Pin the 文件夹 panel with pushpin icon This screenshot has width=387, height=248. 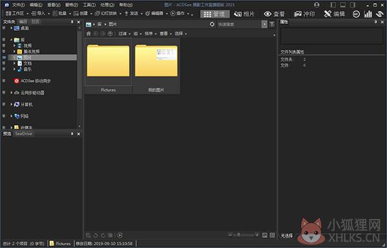pyautogui.click(x=72, y=22)
